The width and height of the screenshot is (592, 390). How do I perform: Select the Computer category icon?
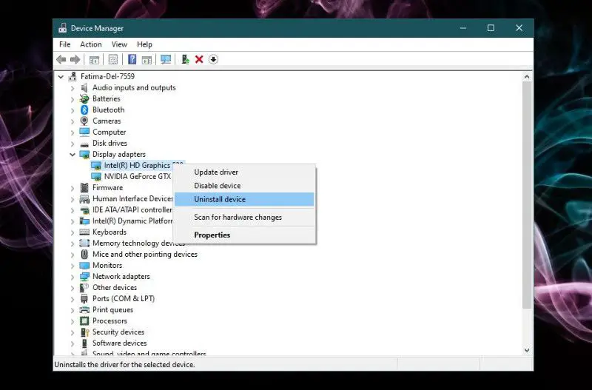tap(84, 132)
